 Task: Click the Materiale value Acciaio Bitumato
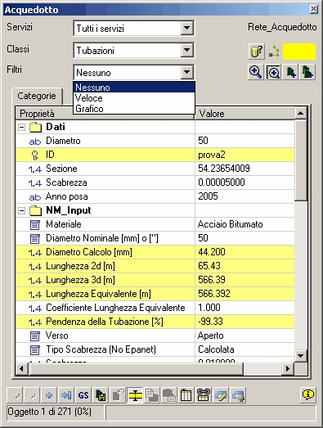pyautogui.click(x=231, y=224)
